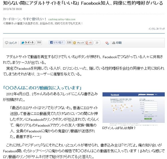Open the cashing.zaitsu-labs.com ad URL
The image size is (167, 159).
[x=62, y=19]
